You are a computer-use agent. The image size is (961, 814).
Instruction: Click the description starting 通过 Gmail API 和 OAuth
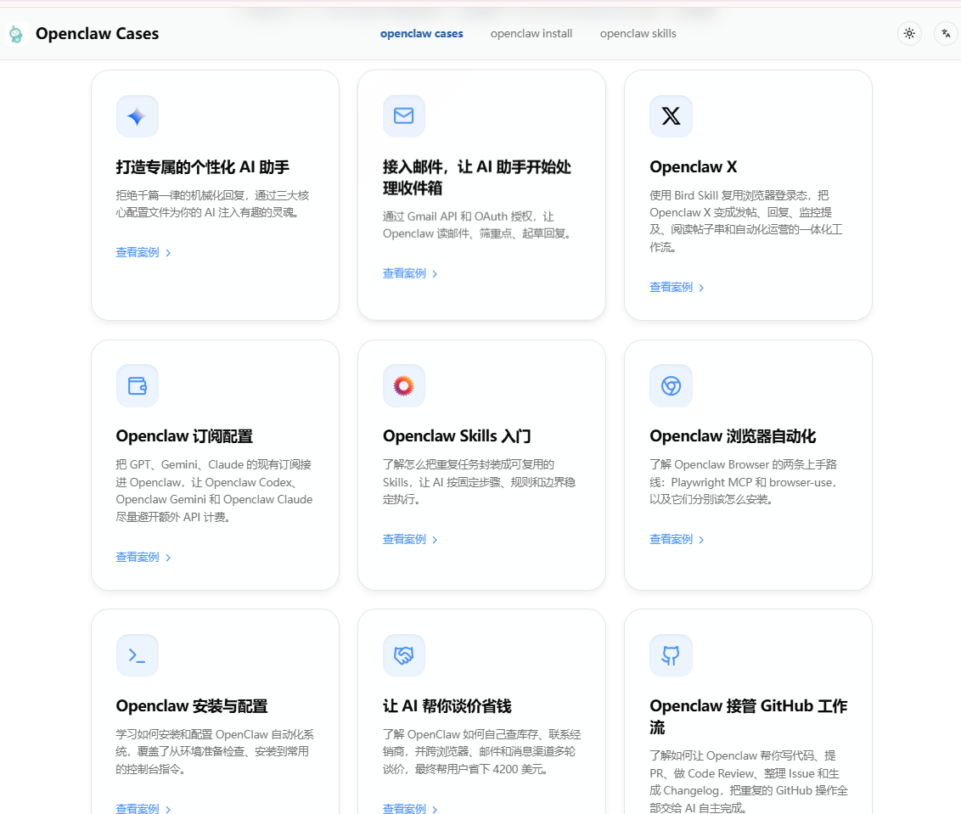coord(478,225)
